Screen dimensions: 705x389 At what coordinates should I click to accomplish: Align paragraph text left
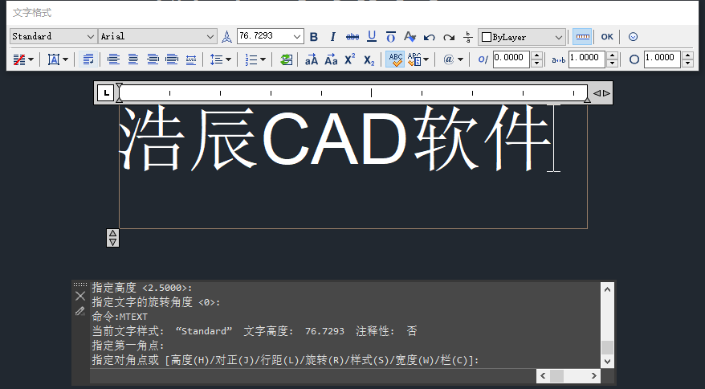[x=114, y=59]
